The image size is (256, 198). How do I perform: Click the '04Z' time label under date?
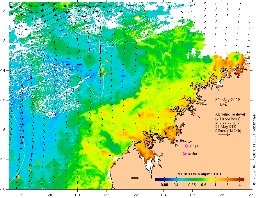223,104
